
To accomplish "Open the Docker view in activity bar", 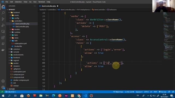I will click(x=3, y=50).
